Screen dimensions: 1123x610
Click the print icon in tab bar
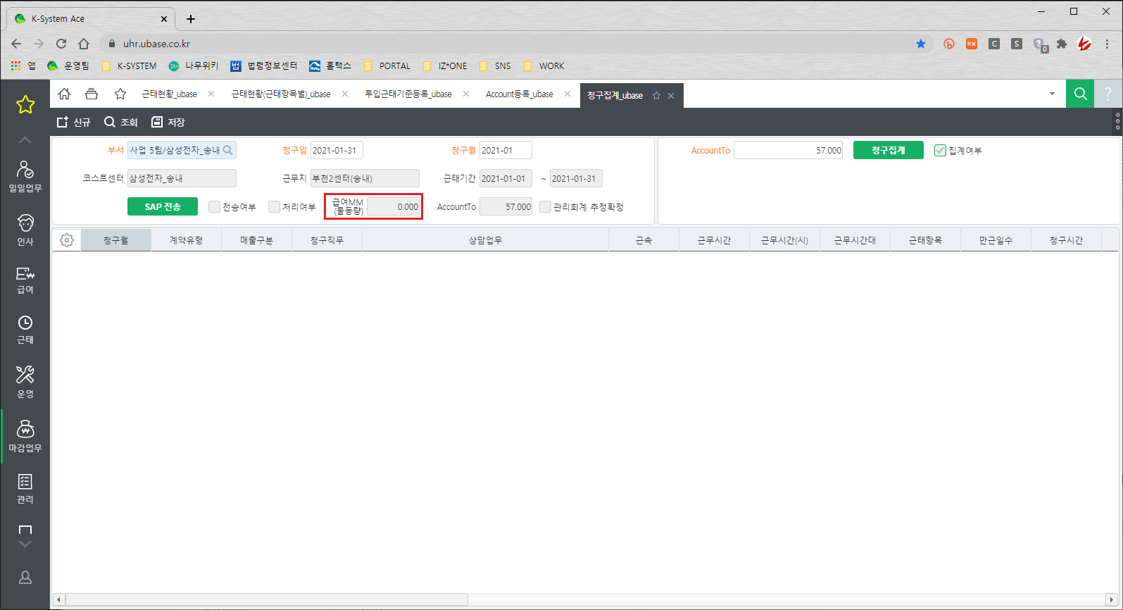tap(92, 94)
